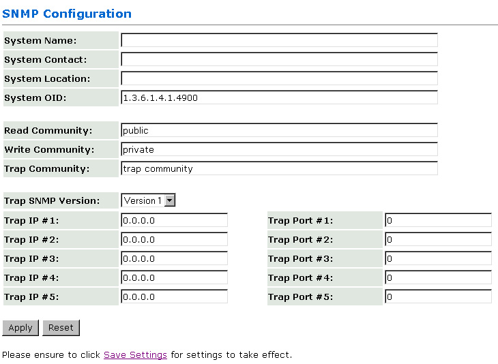Click the Trap Port #2 input
498x364 pixels.
pyautogui.click(x=438, y=239)
